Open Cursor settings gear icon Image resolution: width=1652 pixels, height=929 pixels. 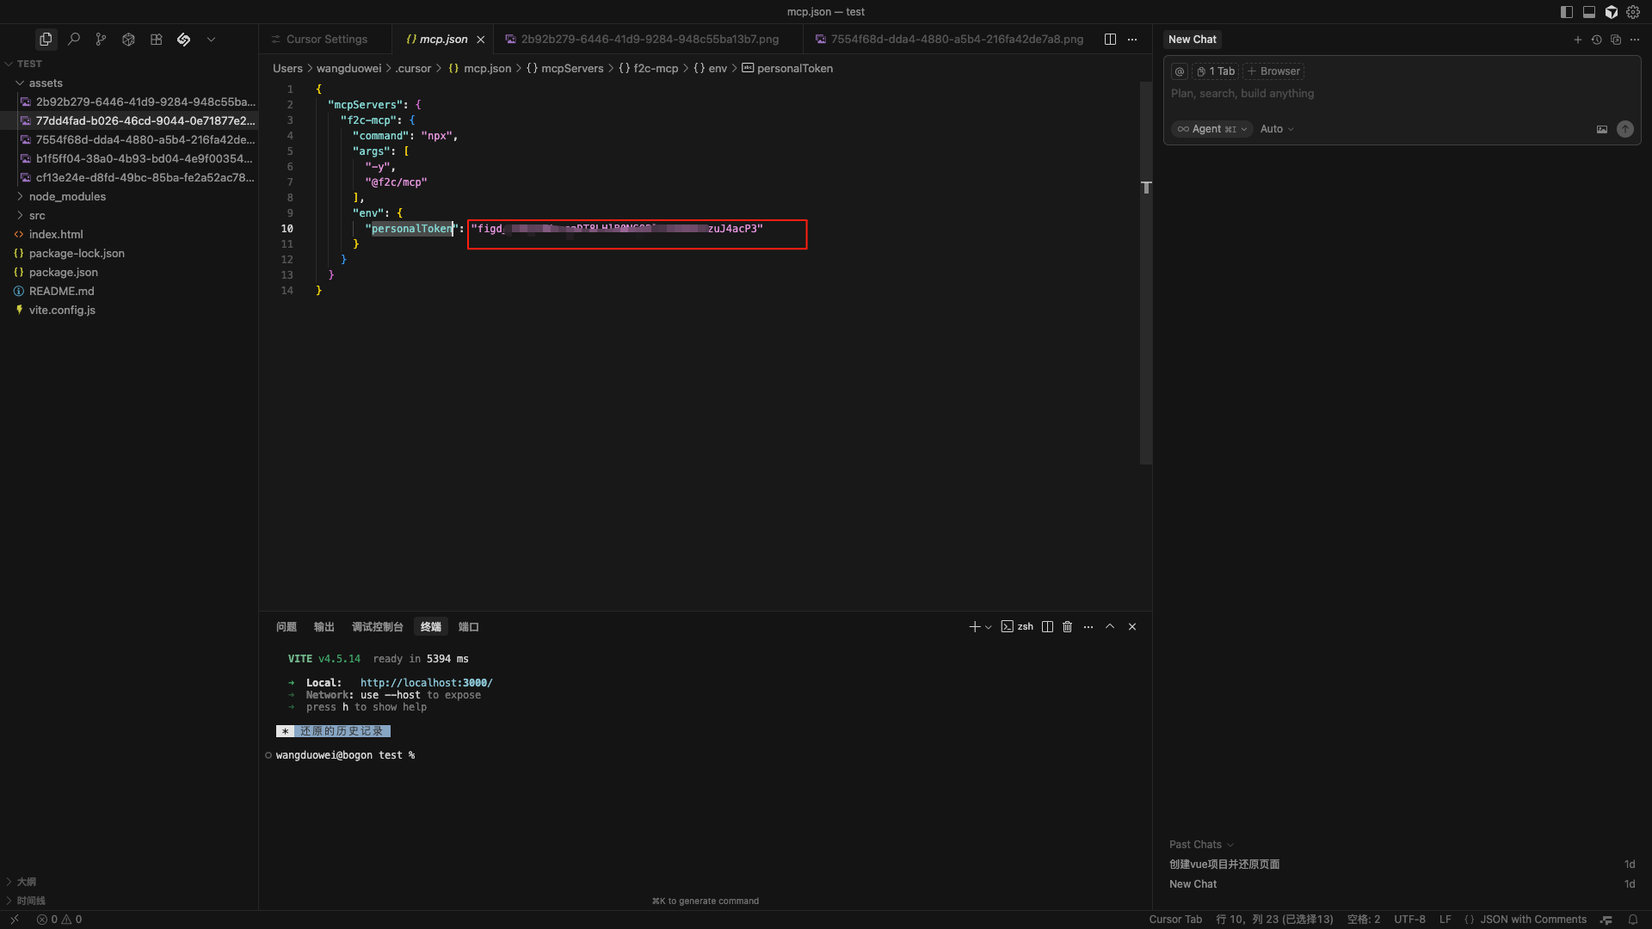point(1633,12)
